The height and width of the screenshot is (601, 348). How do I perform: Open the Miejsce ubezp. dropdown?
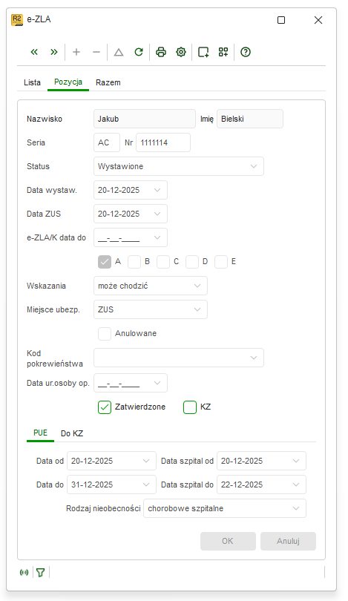pos(151,309)
